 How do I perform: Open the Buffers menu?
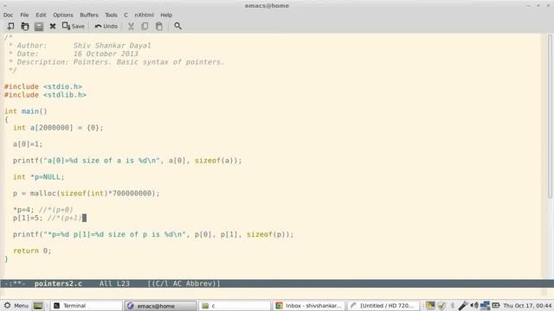pyautogui.click(x=89, y=16)
